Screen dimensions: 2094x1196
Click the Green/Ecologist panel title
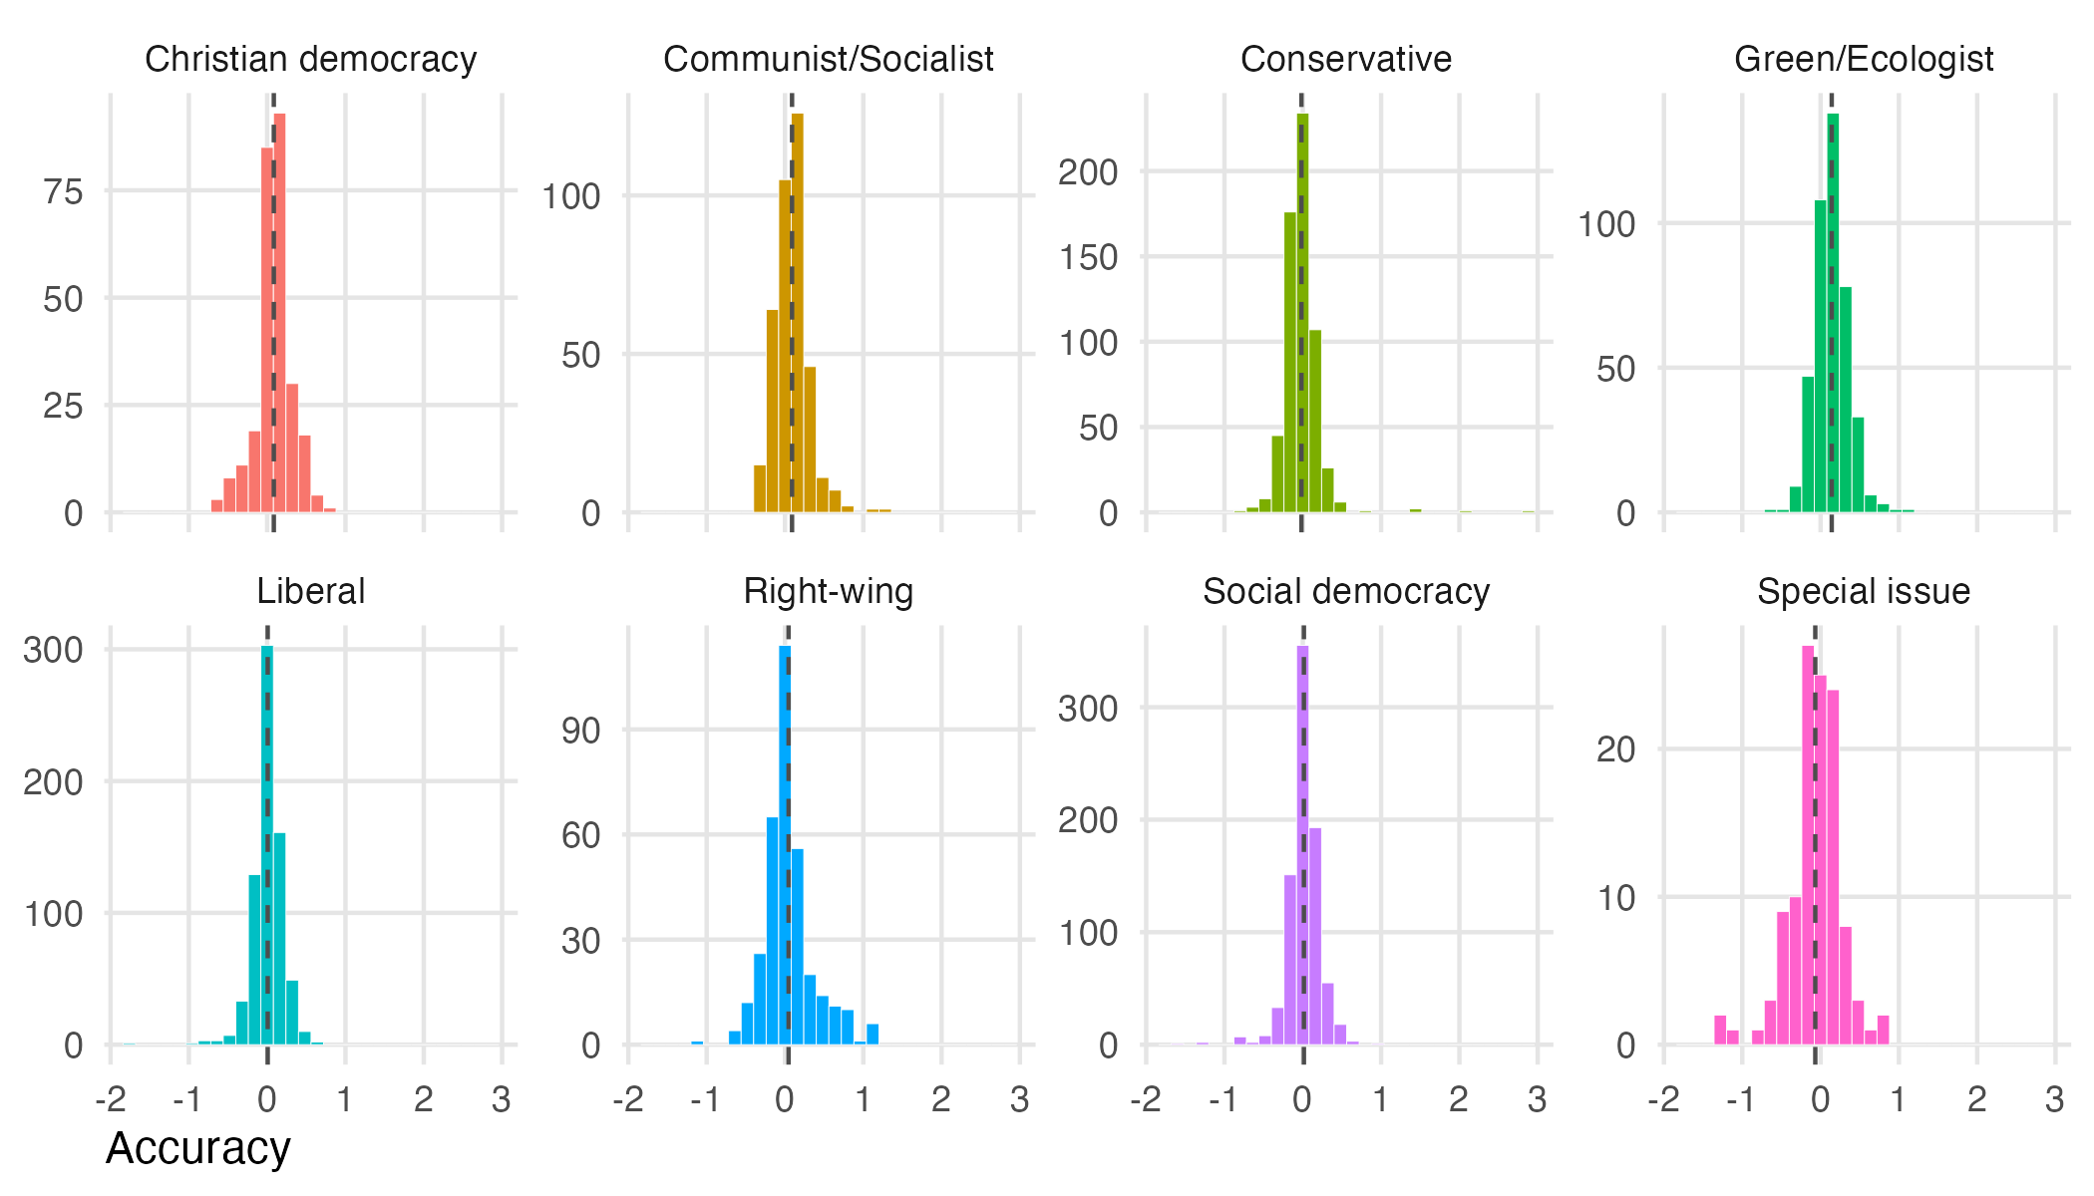click(1863, 59)
